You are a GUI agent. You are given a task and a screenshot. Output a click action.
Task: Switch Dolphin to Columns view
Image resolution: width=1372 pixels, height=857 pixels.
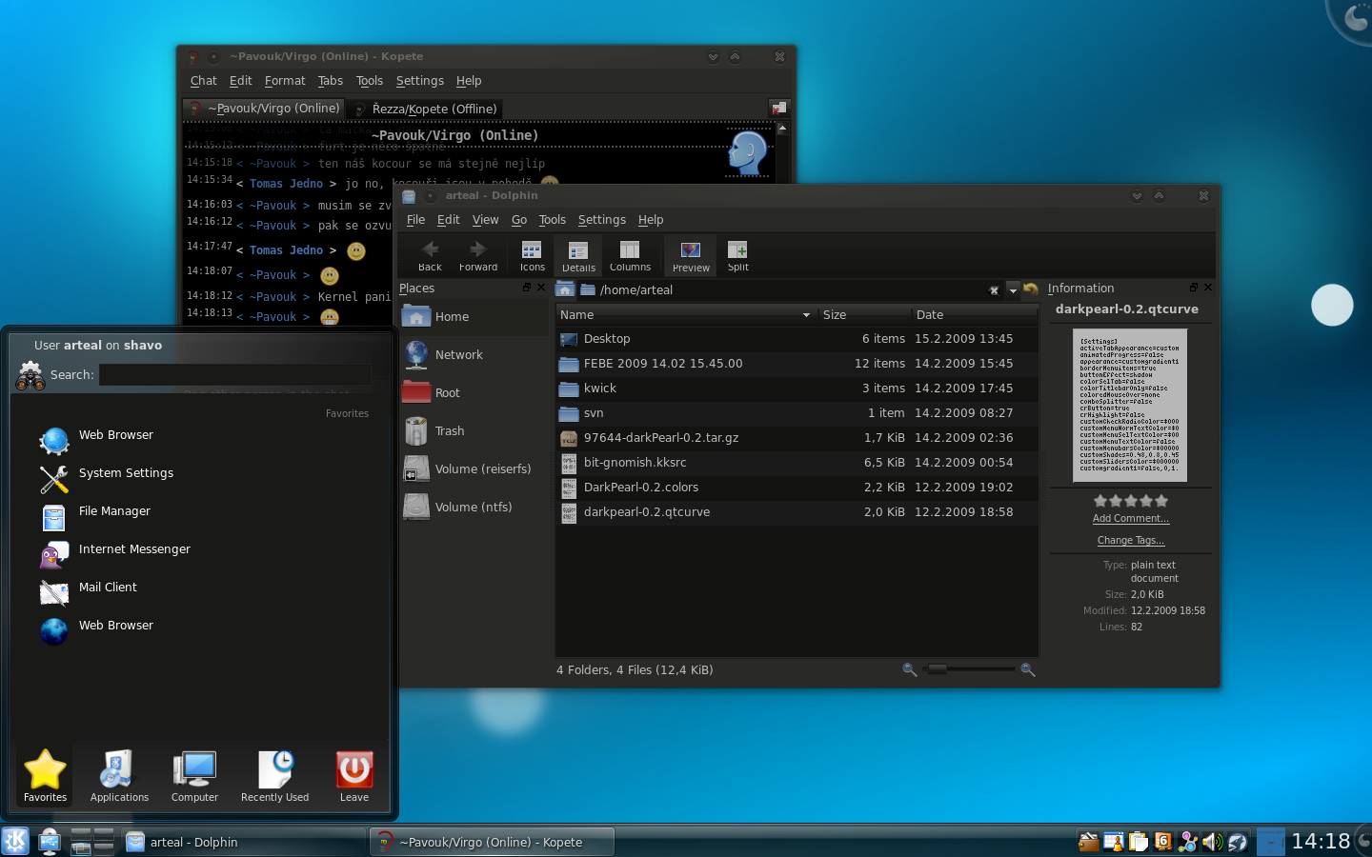click(x=630, y=255)
